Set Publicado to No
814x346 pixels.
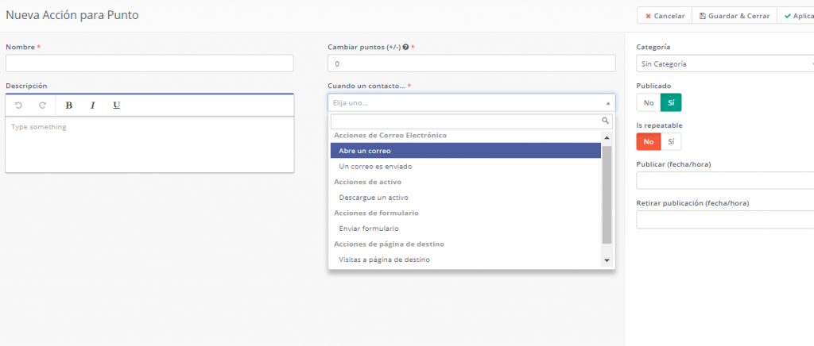click(x=648, y=102)
